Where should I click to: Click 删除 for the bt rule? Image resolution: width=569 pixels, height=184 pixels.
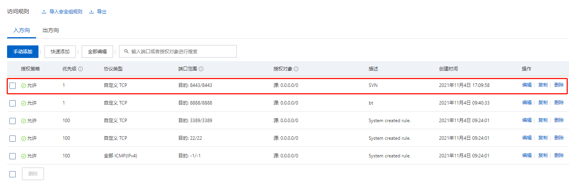[x=559, y=103]
